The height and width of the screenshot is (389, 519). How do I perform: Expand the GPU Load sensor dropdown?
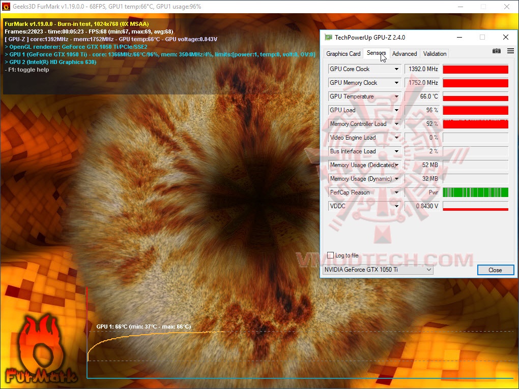coord(396,110)
